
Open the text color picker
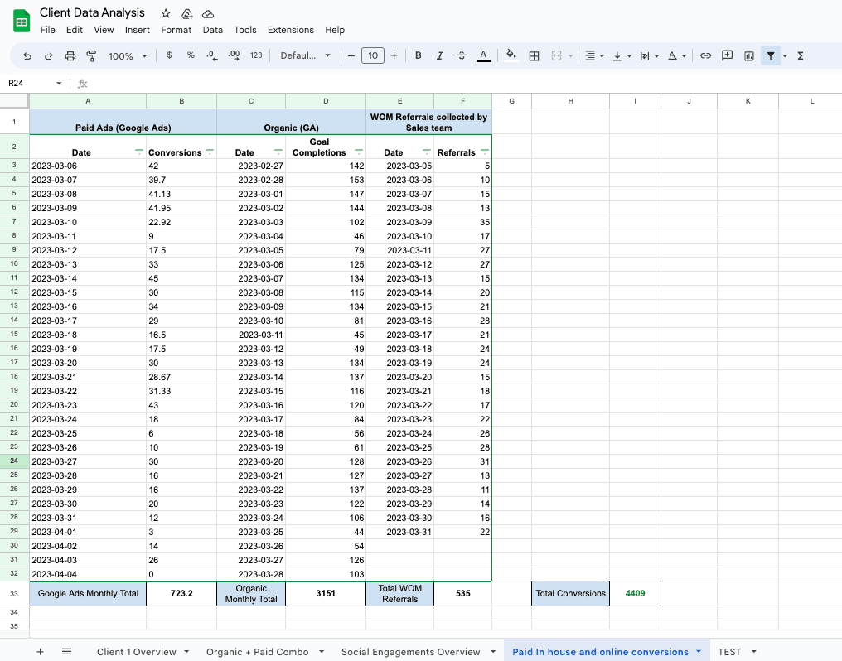pos(483,55)
